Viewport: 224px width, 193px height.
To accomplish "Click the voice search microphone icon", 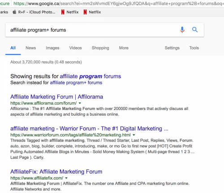I will [182, 30].
